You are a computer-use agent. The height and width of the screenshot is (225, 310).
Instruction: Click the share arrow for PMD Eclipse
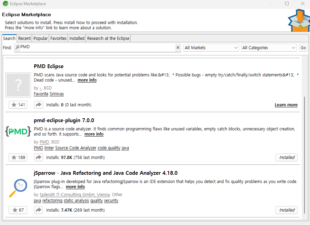tap(39, 105)
